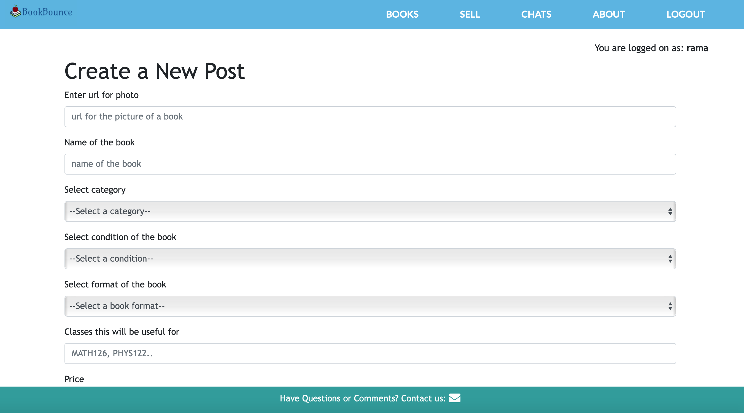Click the BookBounce brand name text
The width and height of the screenshot is (744, 413).
click(47, 12)
